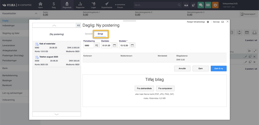This screenshot has width=259, height=125.
Task: Click the Redigér feltrækkefølge gear icon
Action: [x=208, y=22]
